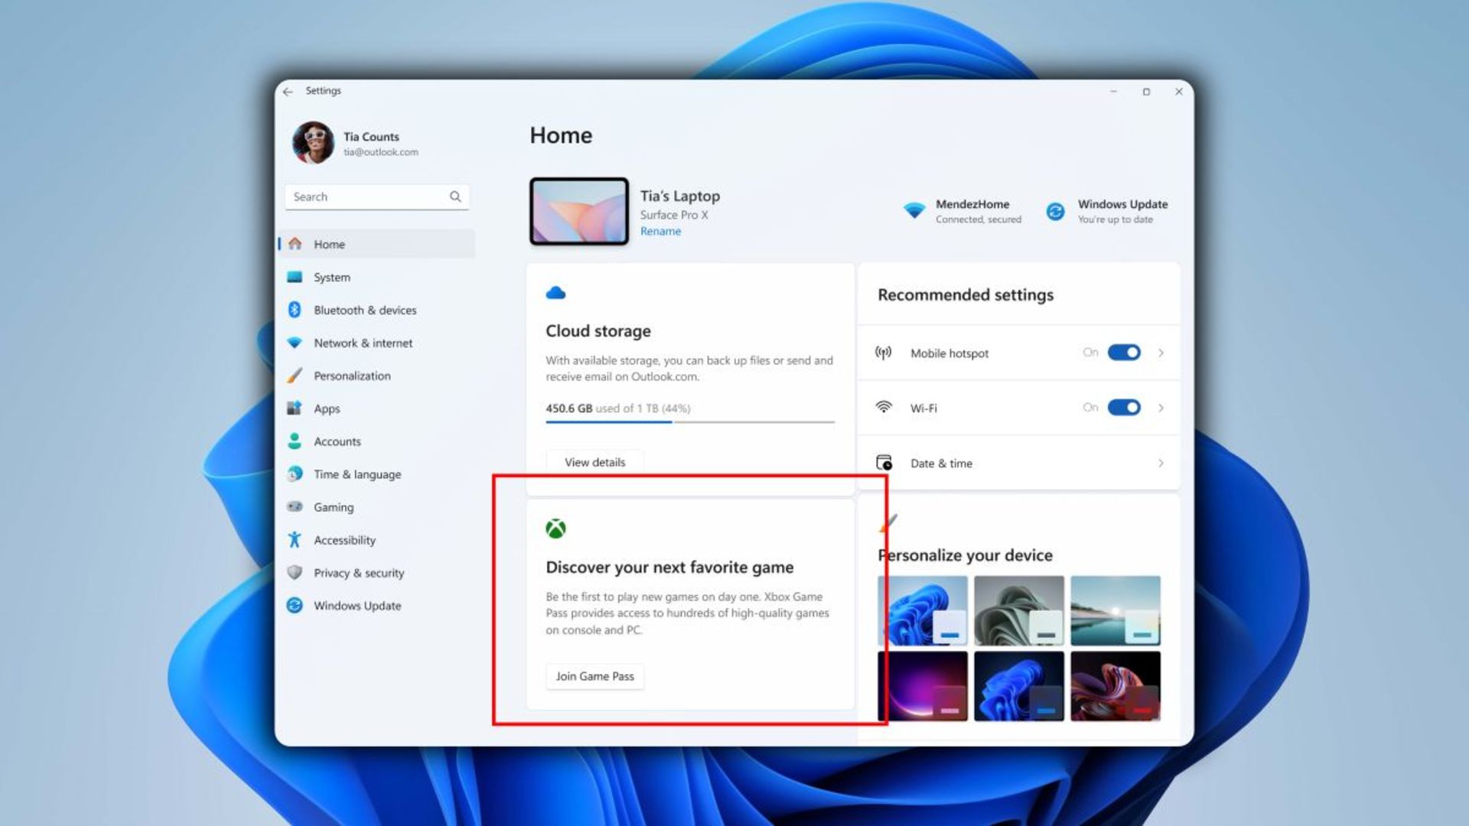Click the Rename laptop link

click(660, 231)
